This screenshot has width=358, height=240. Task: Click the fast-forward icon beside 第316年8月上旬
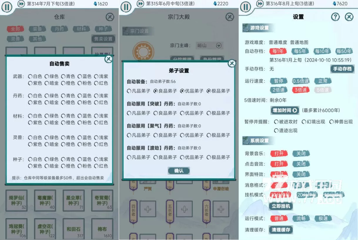pyautogui.click(x=260, y=4)
